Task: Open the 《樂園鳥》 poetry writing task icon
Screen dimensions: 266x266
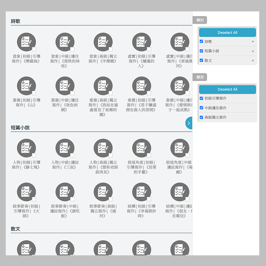Action: [x=26, y=42]
